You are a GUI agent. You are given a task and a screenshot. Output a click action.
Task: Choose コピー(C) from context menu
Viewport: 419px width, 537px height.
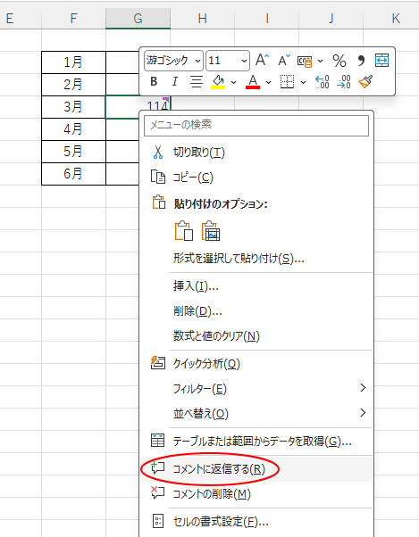[x=256, y=178]
